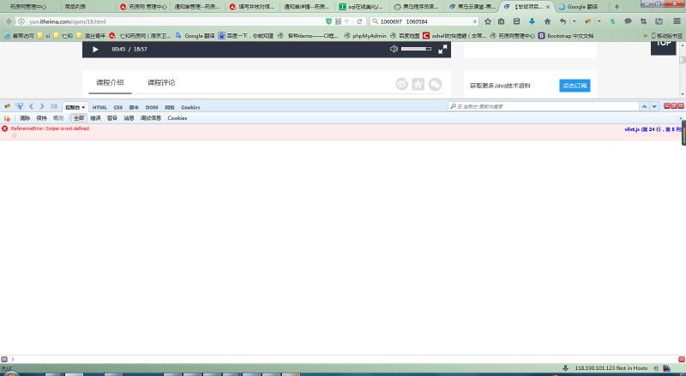Switch to Firebug HTML panel

[99, 107]
